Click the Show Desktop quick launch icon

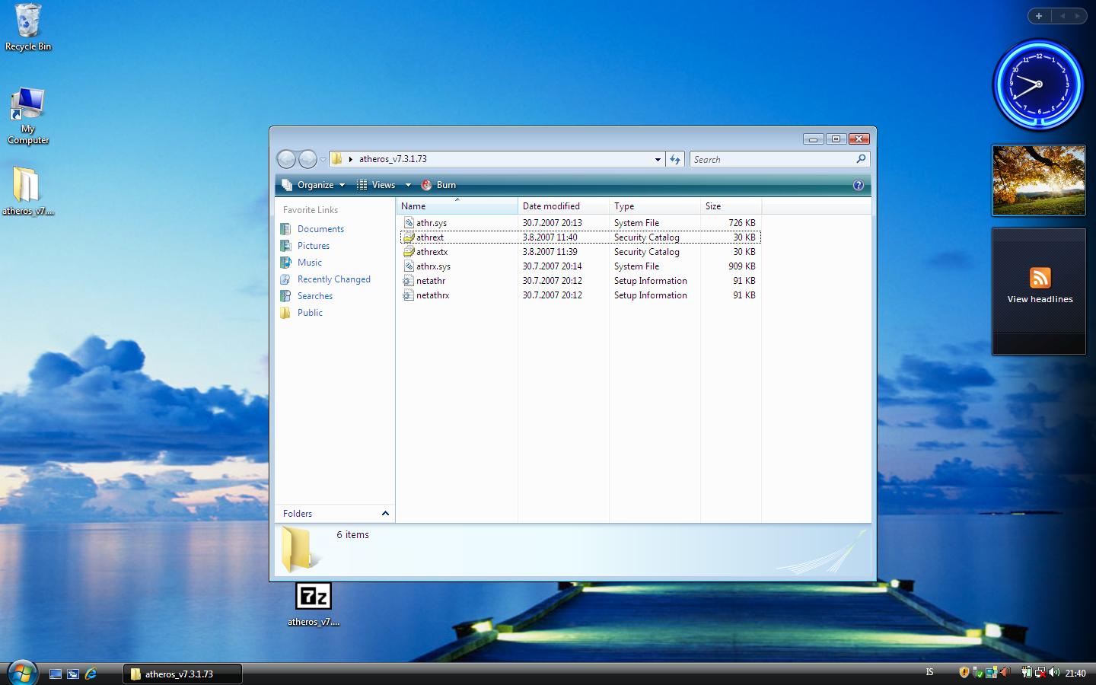pos(55,674)
